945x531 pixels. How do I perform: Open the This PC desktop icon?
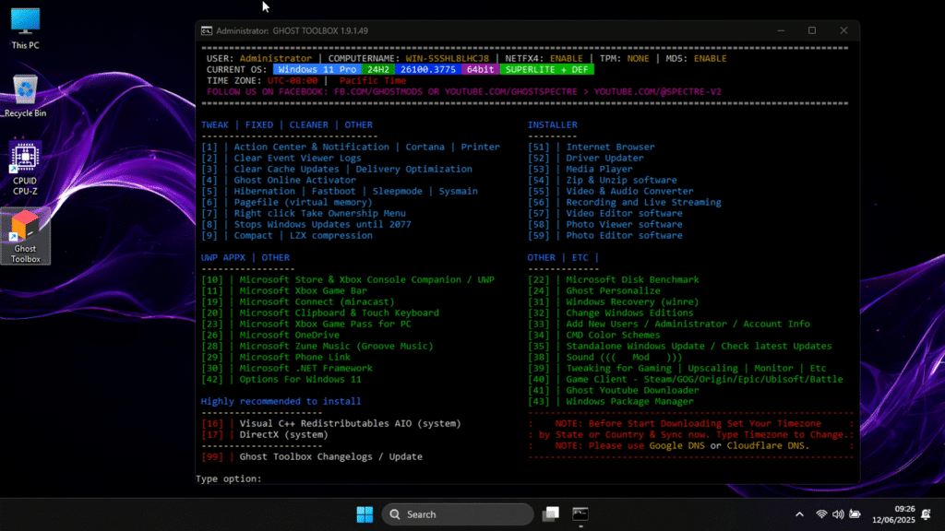[25, 28]
